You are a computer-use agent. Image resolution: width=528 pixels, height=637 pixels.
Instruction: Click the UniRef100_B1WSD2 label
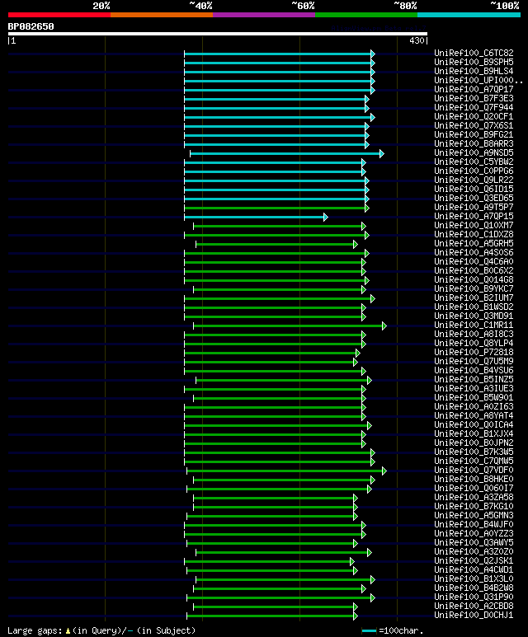coord(474,307)
